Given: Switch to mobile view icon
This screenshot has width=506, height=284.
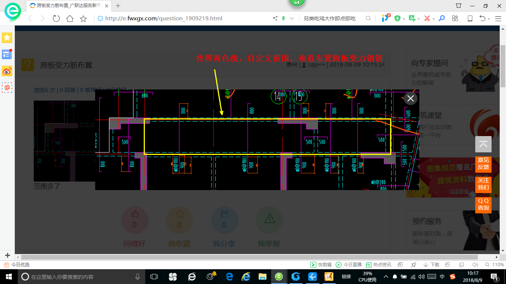Looking at the screenshot, I should point(470,18).
